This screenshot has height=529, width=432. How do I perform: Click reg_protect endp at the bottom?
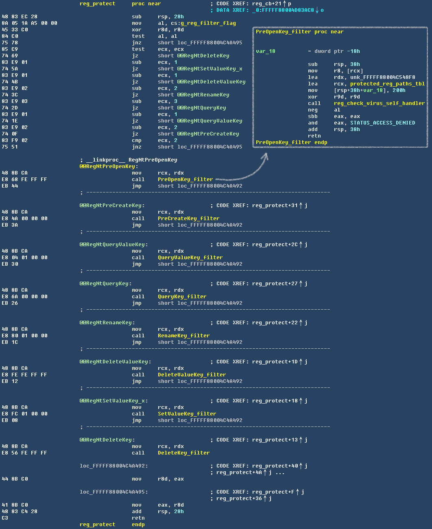point(112,525)
